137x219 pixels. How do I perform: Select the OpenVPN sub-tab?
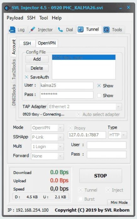pos(47,43)
